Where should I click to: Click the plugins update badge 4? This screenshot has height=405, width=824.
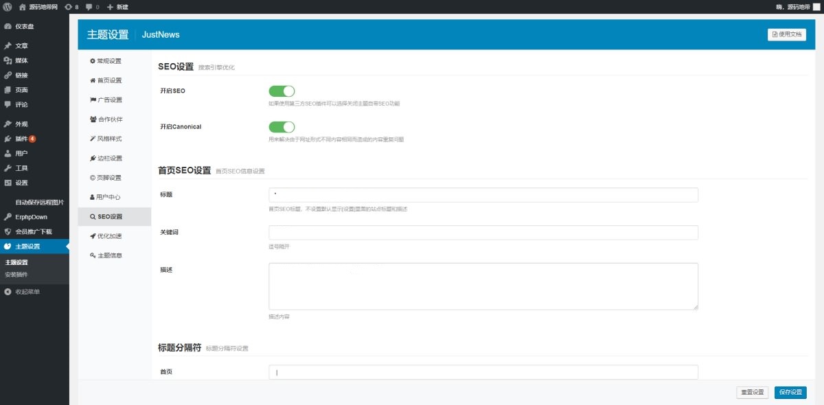[32, 139]
